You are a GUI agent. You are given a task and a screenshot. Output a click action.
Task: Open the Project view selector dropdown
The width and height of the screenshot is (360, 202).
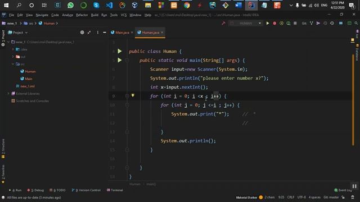(x=18, y=33)
